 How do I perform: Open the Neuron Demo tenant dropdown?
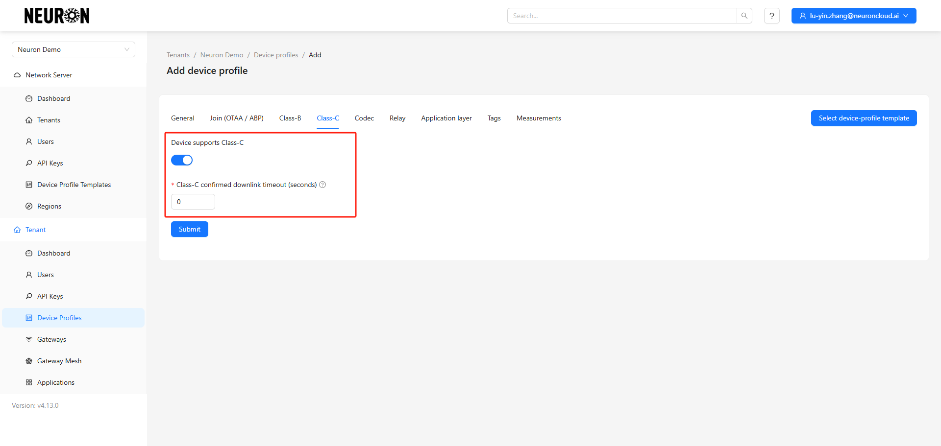click(x=74, y=49)
